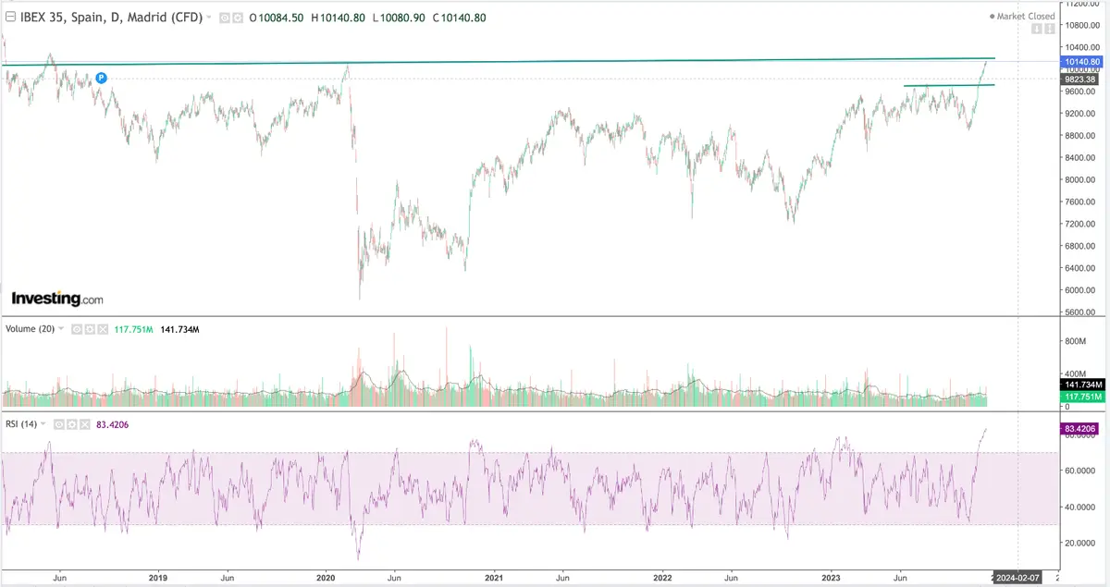Hide the IBEX 35 series using its eye icon
The height and width of the screenshot is (587, 1110).
click(x=223, y=16)
